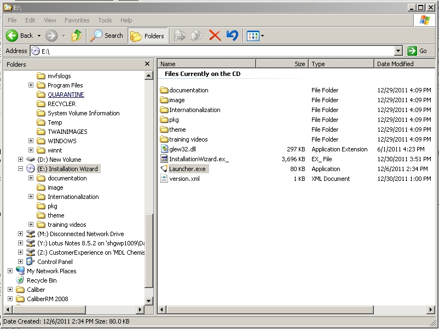Sort by Date Modified column header
Image resolution: width=439 pixels, height=329 pixels.
pos(405,64)
